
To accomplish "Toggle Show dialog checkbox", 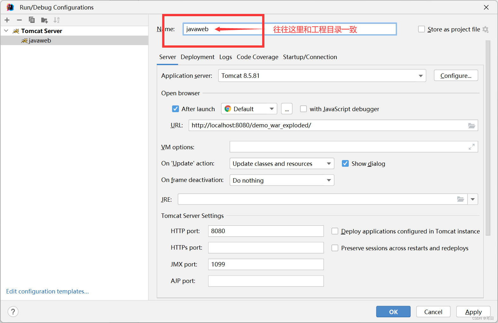I will point(345,164).
